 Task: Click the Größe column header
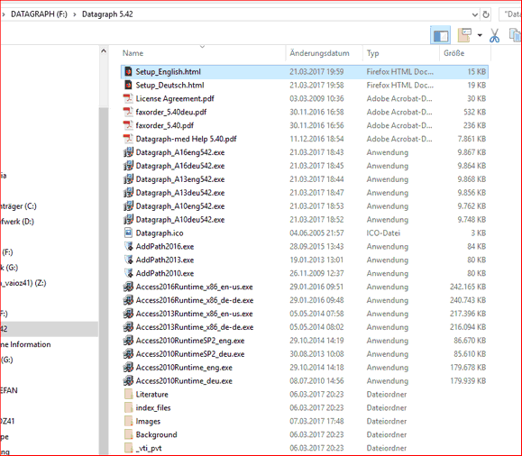pos(453,53)
